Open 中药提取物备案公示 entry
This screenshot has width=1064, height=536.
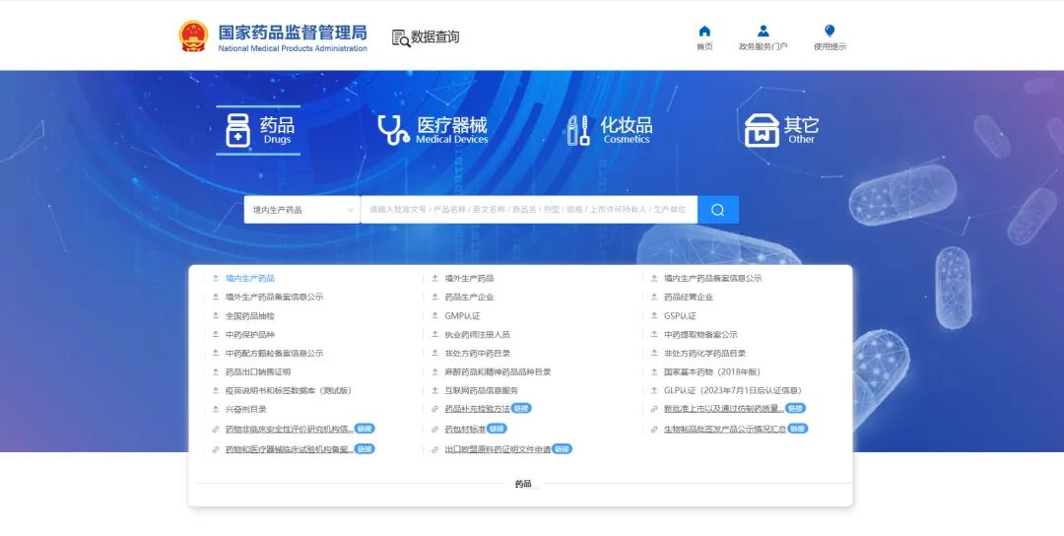[700, 334]
